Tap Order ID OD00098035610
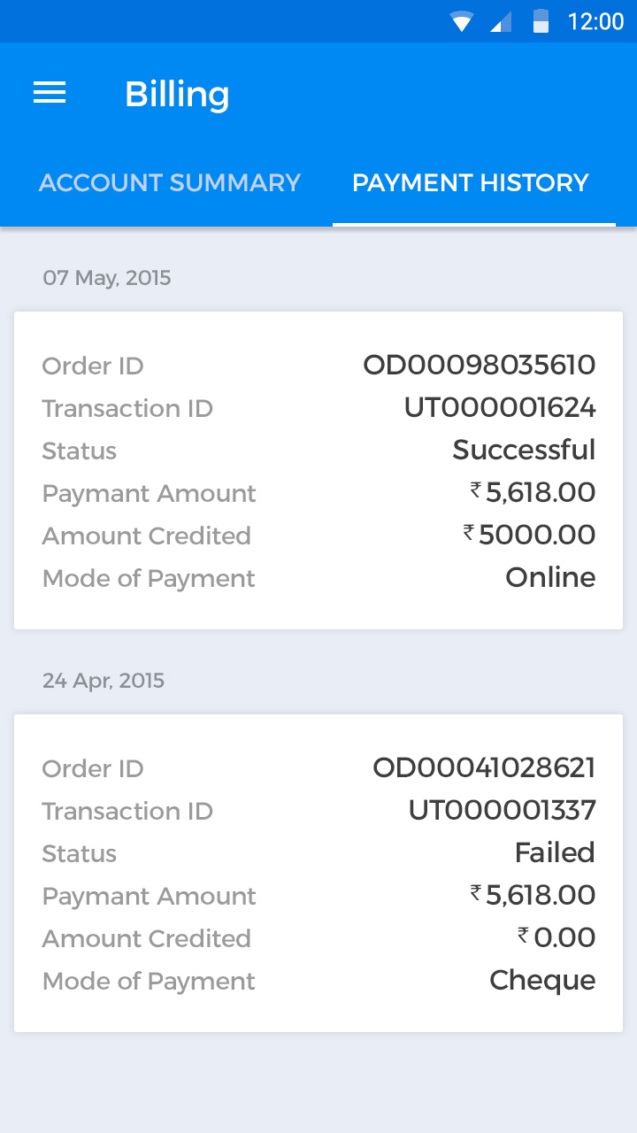Image resolution: width=637 pixels, height=1133 pixels. click(479, 365)
